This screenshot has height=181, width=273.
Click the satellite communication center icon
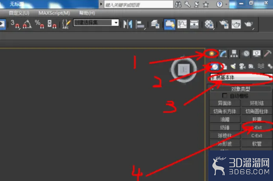(x=197, y=4)
